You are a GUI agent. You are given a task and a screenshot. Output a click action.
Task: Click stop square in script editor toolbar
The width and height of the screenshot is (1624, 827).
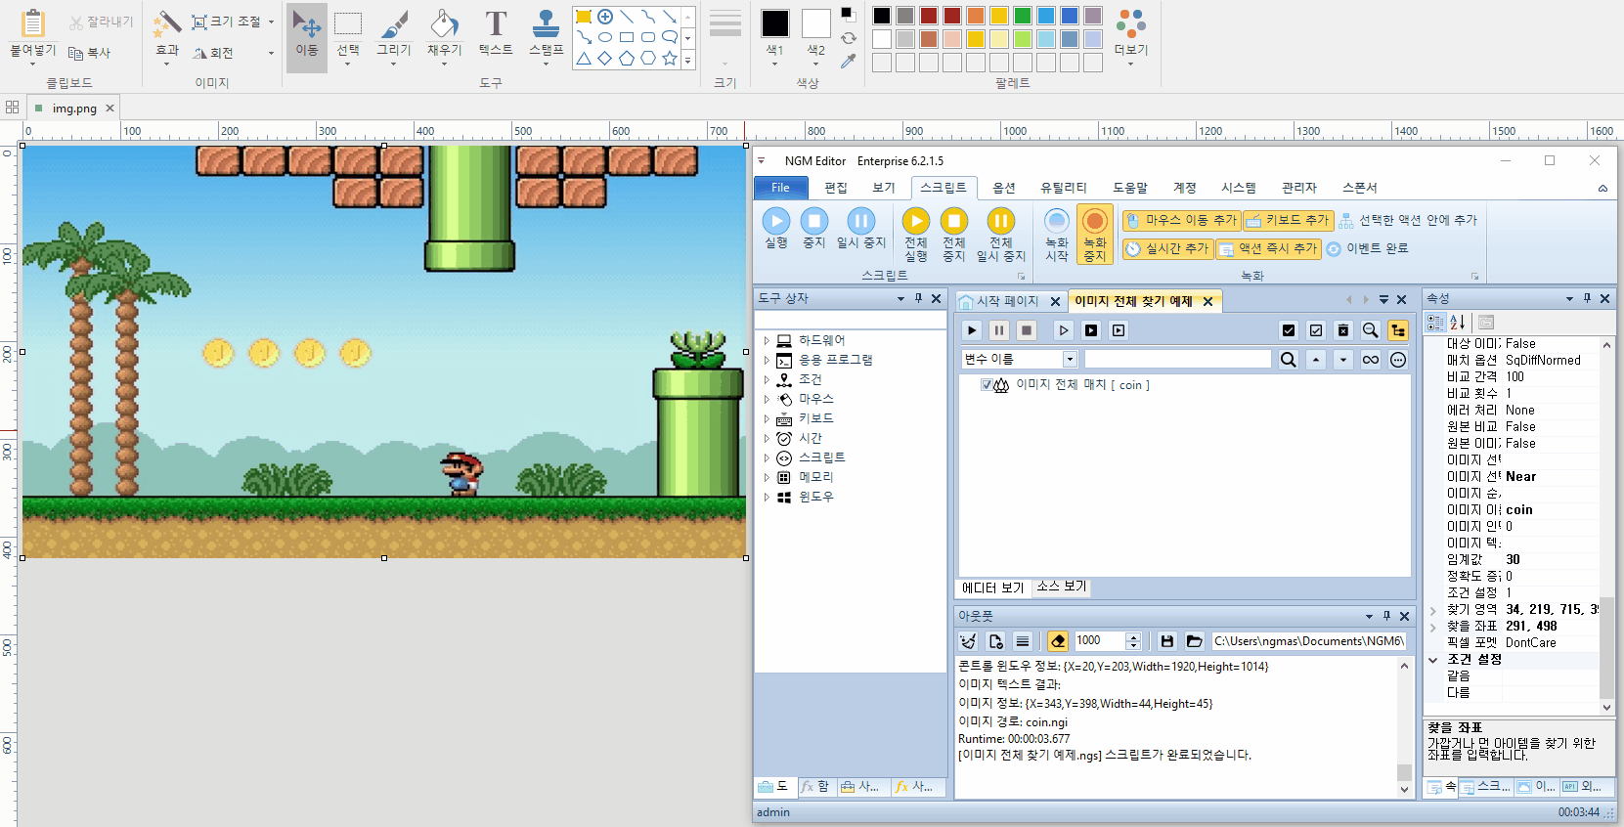tap(1027, 330)
